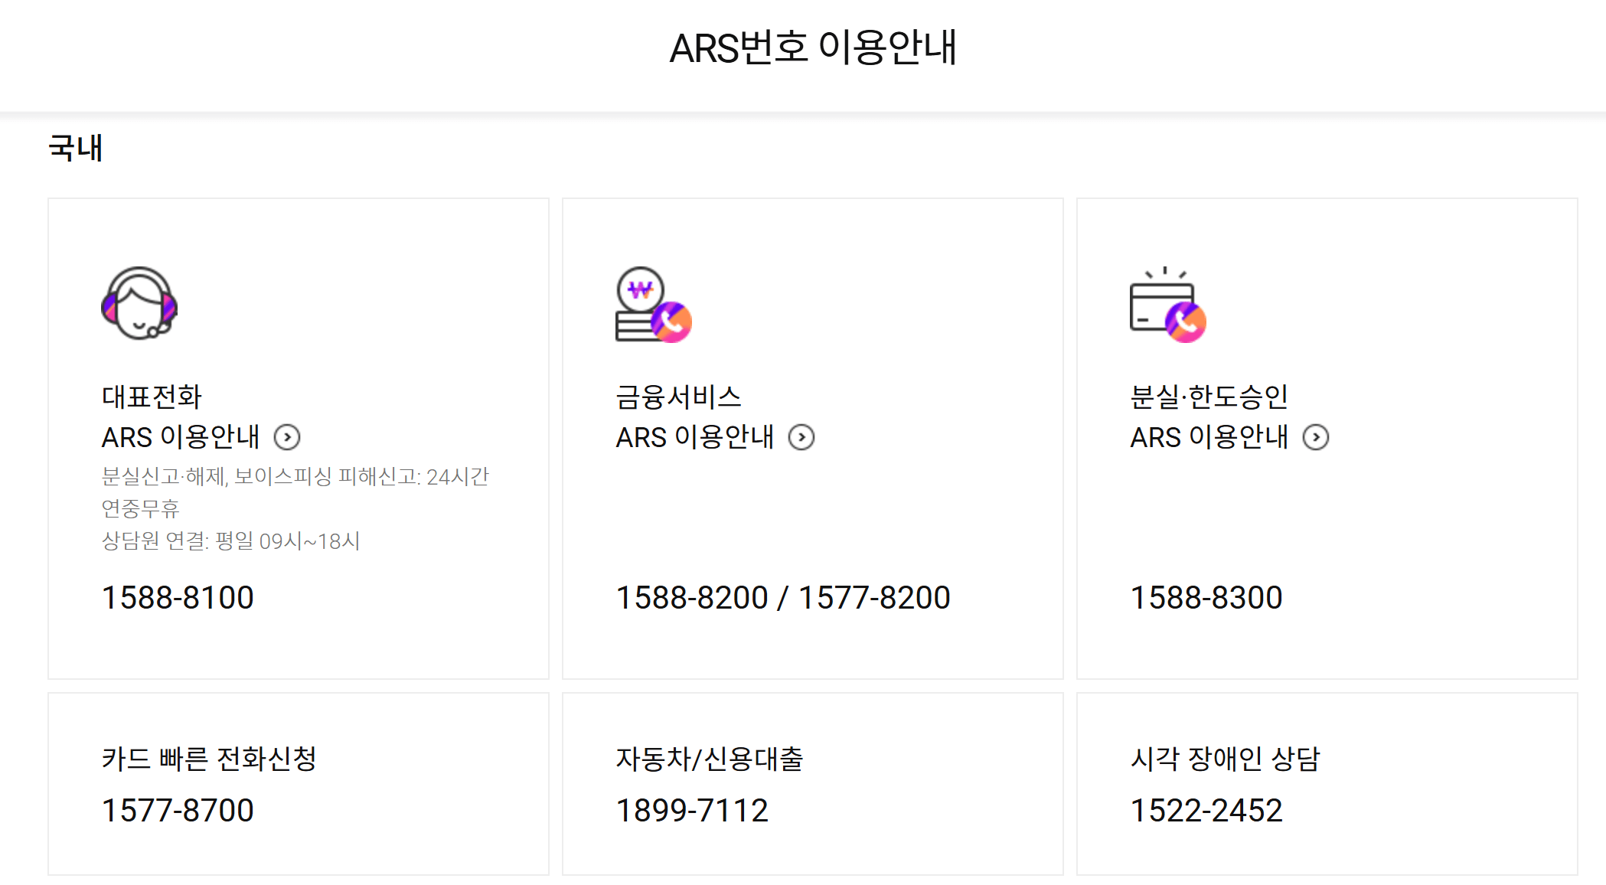Screen dimensions: 1606x885
Task: Select the 자동차/신용대출 card title
Action: tap(710, 759)
